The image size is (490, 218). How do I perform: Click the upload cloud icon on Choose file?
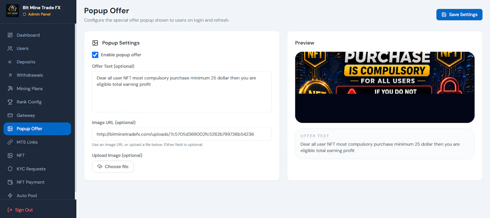pyautogui.click(x=100, y=167)
